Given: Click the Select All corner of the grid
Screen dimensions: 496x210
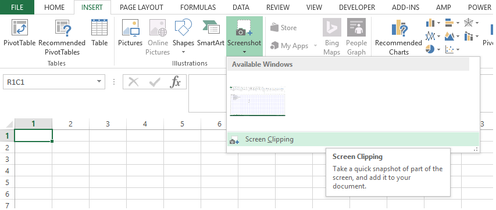Looking at the screenshot, I should tap(8, 124).
